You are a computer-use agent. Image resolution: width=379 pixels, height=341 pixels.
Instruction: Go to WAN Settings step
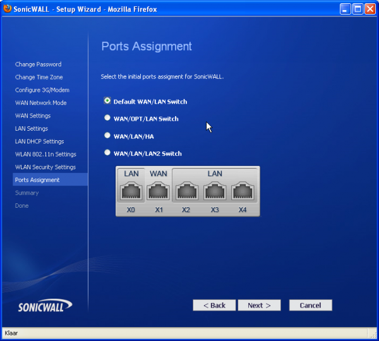(33, 116)
